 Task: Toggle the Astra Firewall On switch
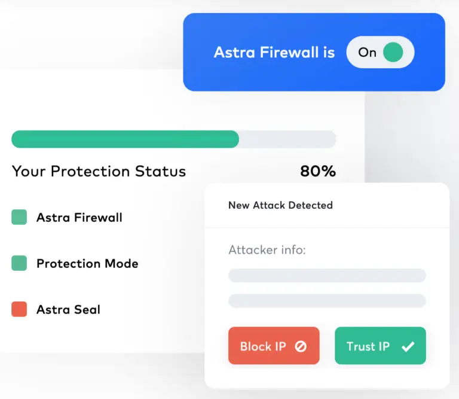point(380,53)
